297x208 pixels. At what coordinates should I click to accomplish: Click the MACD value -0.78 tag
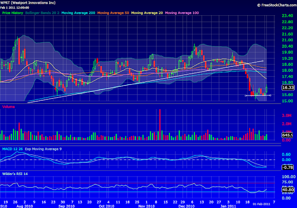click(x=288, y=168)
